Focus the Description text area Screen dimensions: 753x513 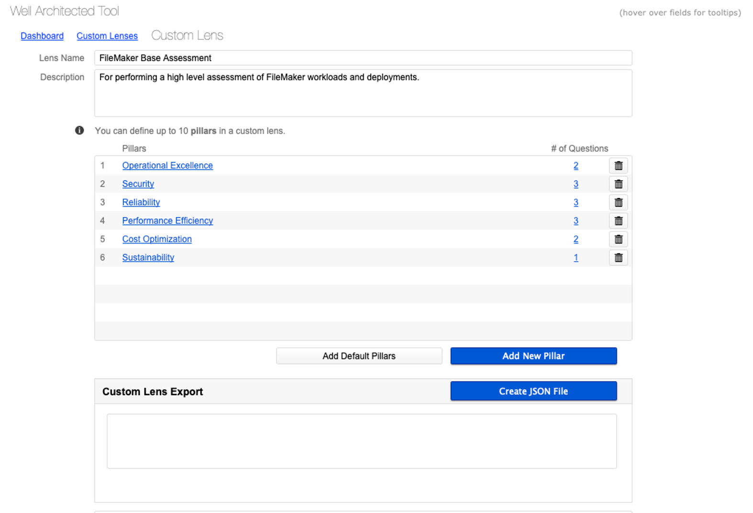tap(363, 93)
